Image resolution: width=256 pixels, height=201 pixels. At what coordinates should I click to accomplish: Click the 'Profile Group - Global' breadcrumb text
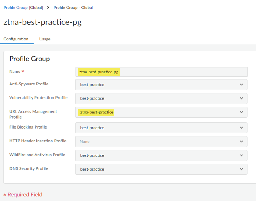tap(73, 8)
